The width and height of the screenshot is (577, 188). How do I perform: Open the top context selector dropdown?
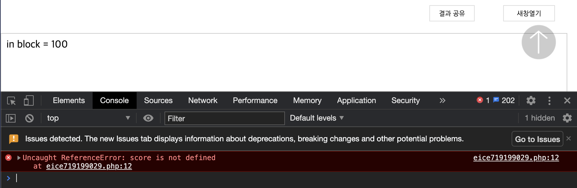point(88,118)
